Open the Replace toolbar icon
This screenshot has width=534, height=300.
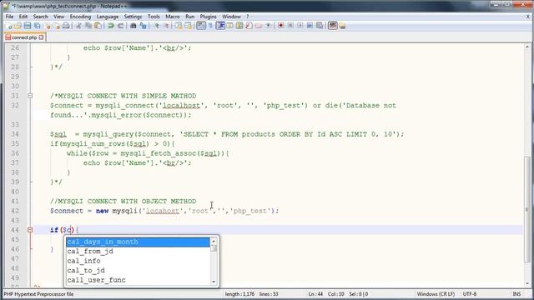tap(143, 26)
